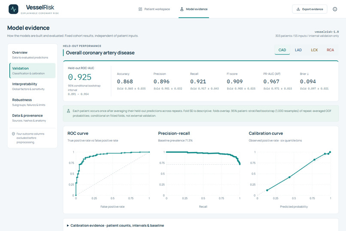
Task: Click the vesselrisk-1.0 version label
Action: pyautogui.click(x=327, y=32)
